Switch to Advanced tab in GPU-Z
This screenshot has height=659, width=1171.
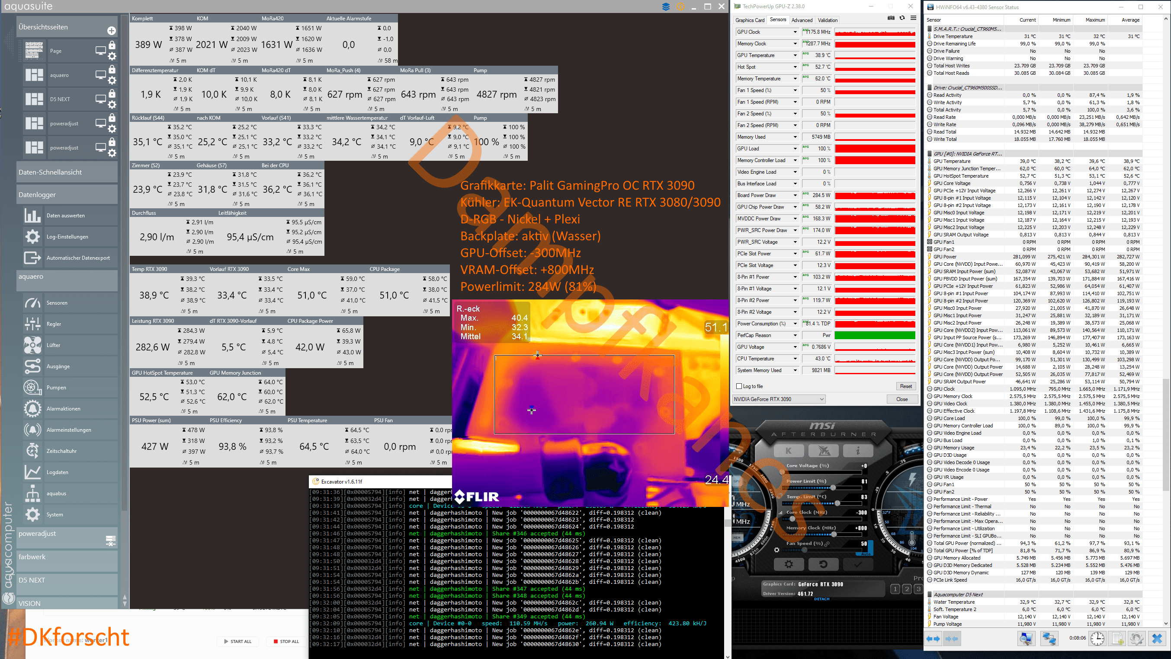click(802, 20)
